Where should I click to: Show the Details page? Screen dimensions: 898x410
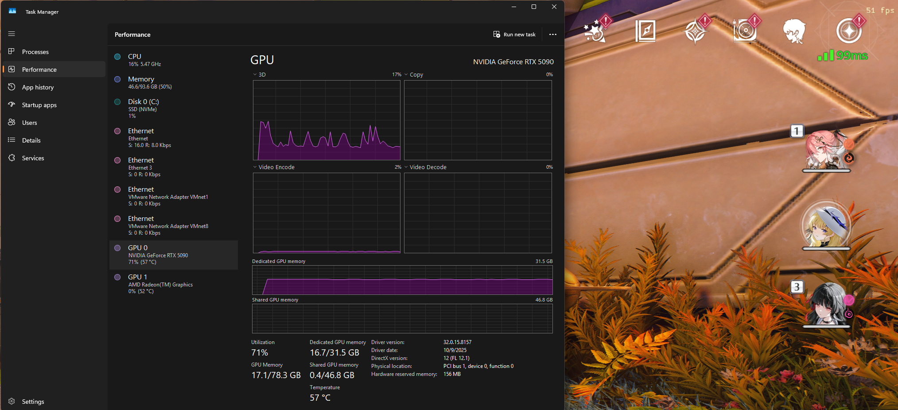click(x=54, y=140)
